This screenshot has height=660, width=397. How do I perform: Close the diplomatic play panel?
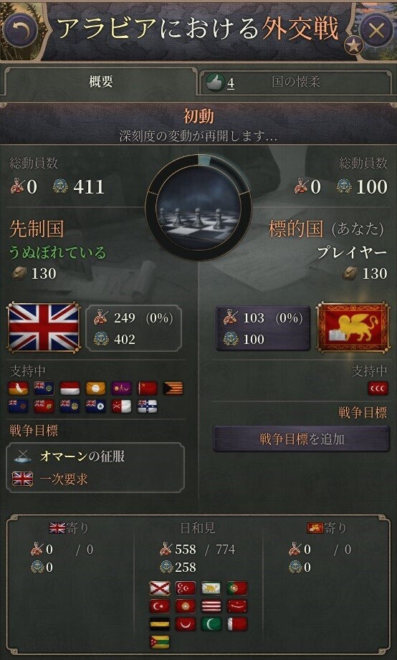[x=377, y=29]
